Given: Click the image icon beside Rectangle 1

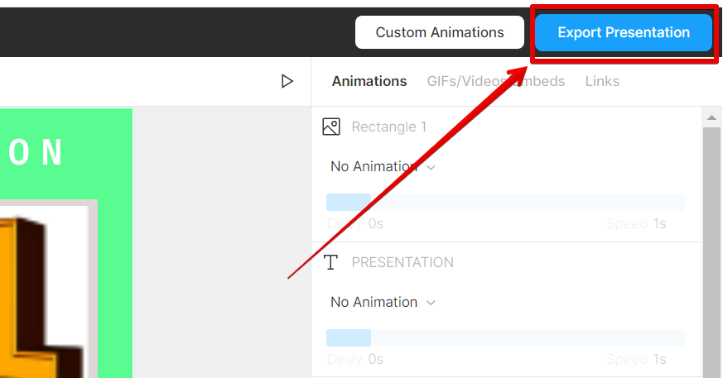Looking at the screenshot, I should pos(331,127).
